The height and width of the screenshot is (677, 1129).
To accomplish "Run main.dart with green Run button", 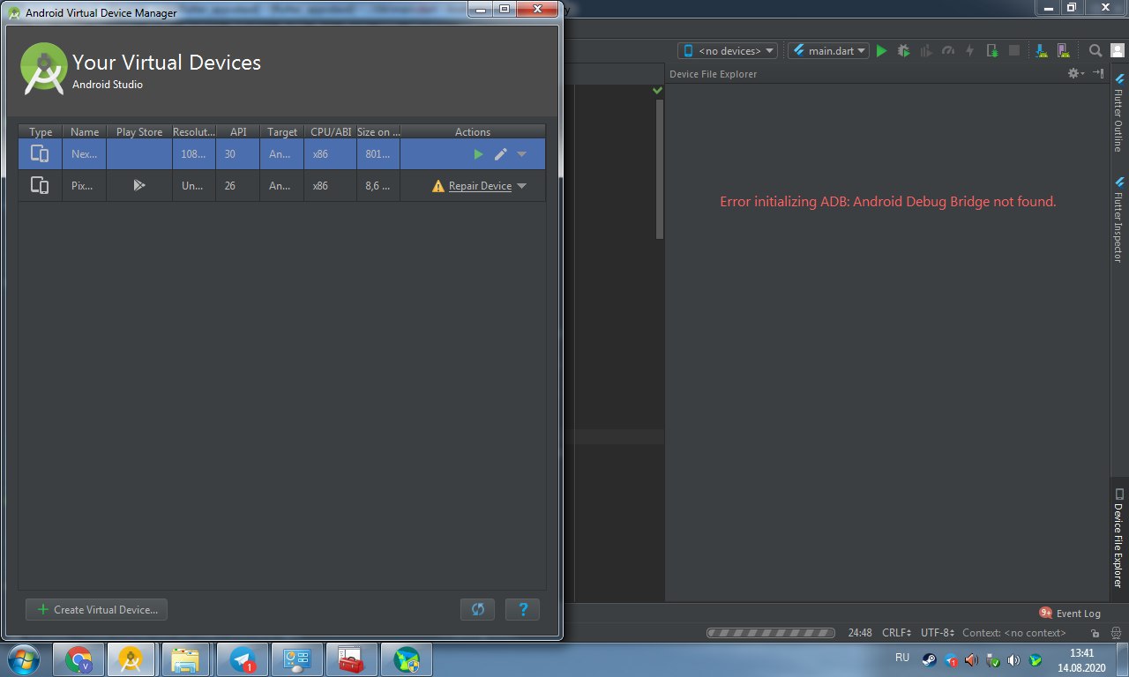I will tap(881, 51).
